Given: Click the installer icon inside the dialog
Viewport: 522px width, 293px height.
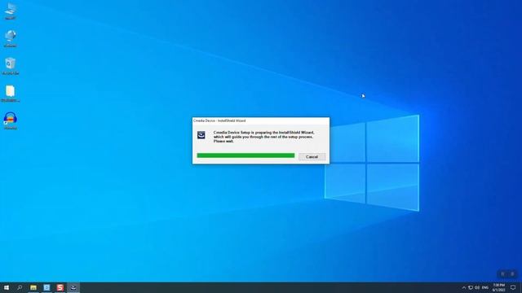Looking at the screenshot, I should tap(201, 135).
